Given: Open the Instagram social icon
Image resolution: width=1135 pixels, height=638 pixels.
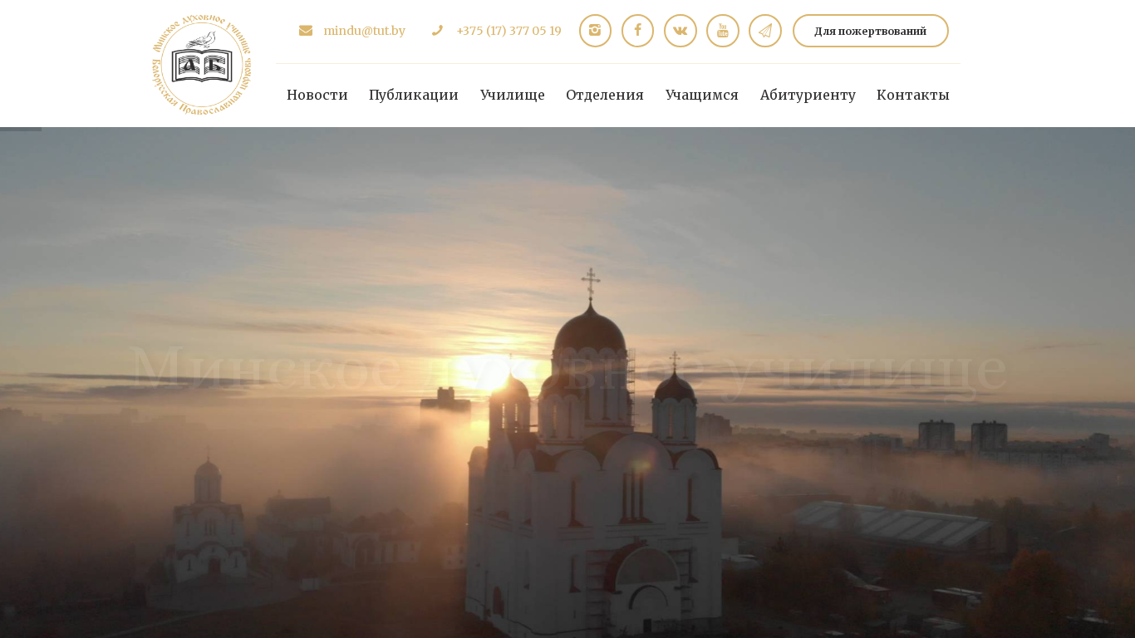Looking at the screenshot, I should 595,31.
